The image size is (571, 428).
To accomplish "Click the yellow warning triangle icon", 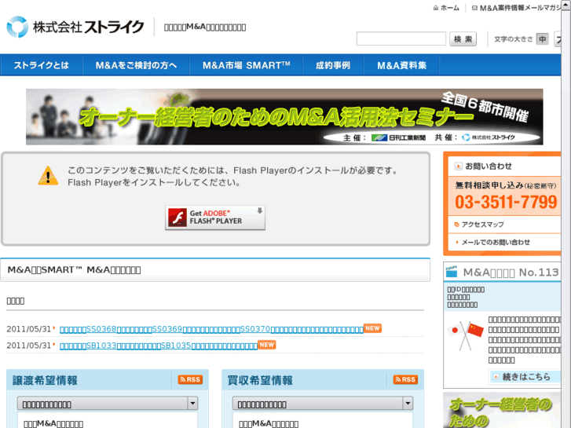I will click(x=48, y=176).
